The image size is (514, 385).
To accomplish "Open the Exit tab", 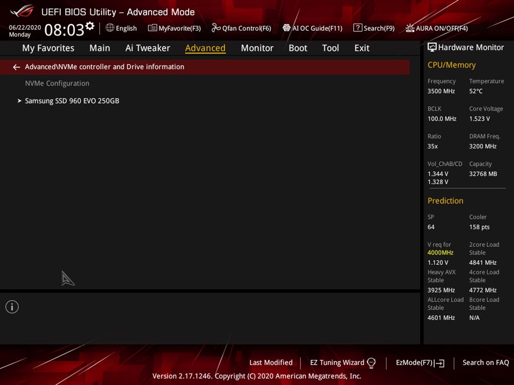I will [x=362, y=48].
